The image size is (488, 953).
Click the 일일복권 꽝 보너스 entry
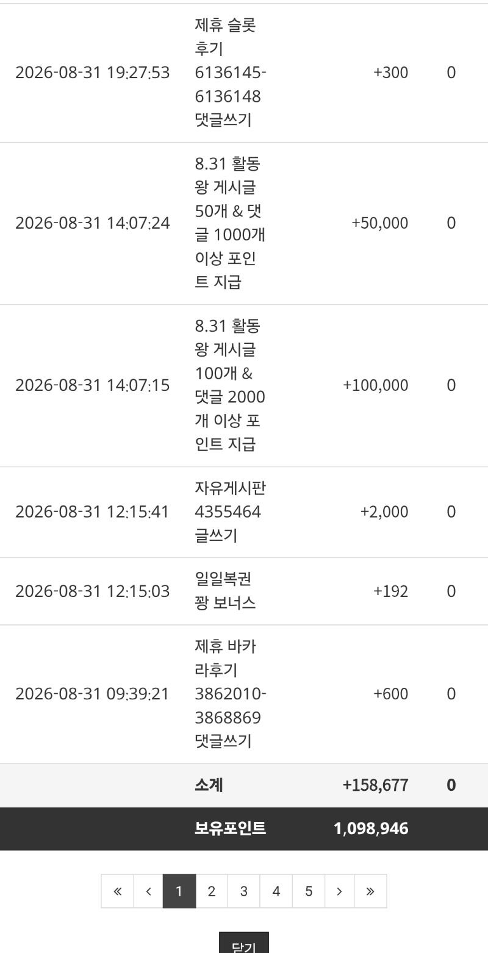click(225, 591)
